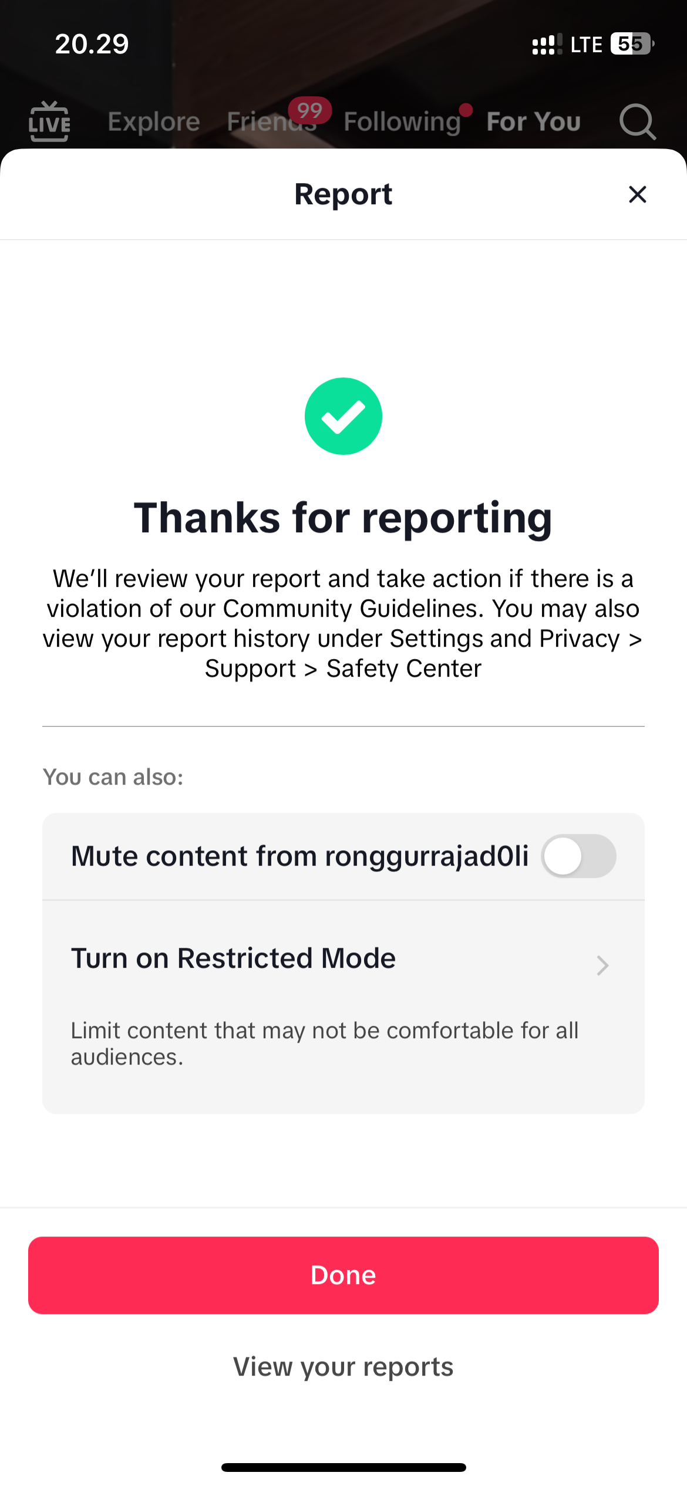Viewport: 687px width, 1486px height.
Task: Tap the battery indicator in status bar
Action: [632, 44]
